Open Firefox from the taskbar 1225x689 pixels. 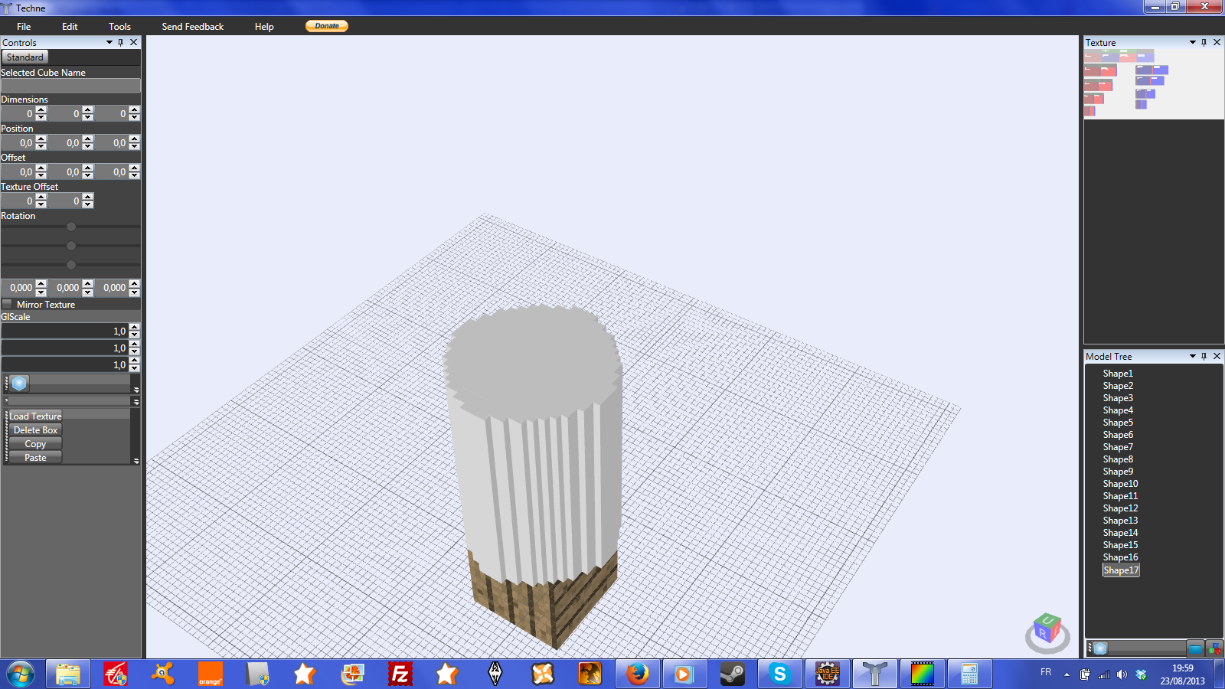(x=637, y=674)
